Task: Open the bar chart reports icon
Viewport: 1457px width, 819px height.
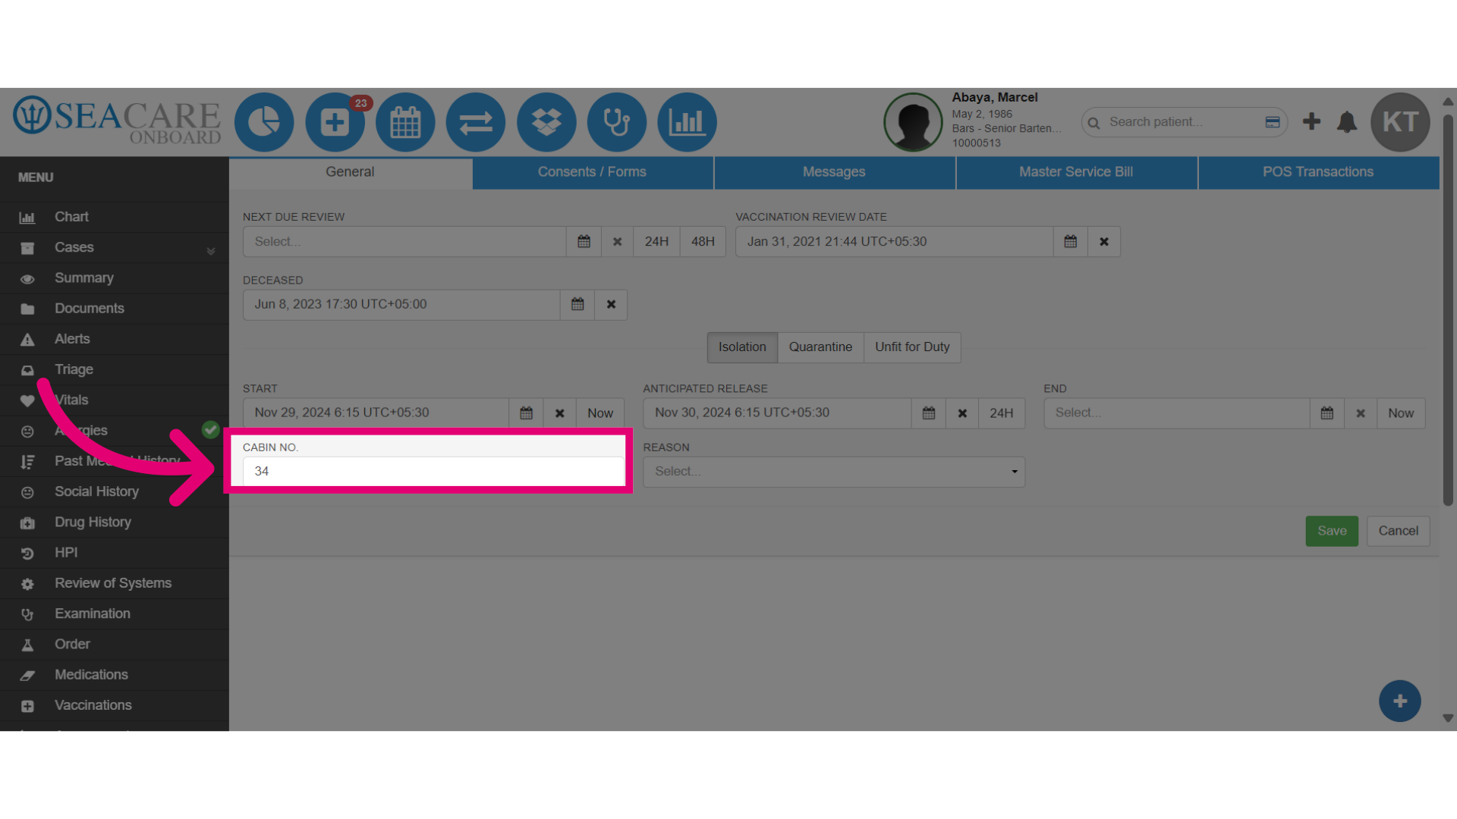Action: 688,122
